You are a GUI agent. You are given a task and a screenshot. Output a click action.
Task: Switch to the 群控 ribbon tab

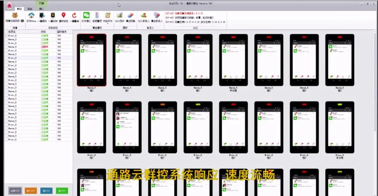[19, 9]
